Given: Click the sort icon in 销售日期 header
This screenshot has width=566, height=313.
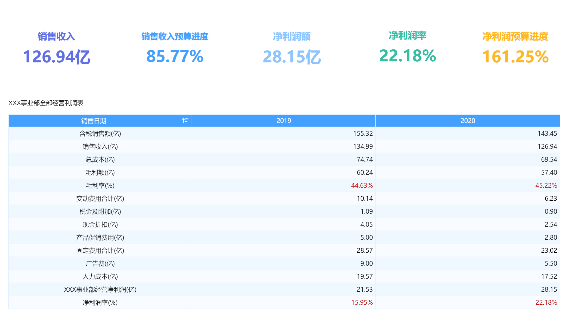Looking at the screenshot, I should coord(185,121).
